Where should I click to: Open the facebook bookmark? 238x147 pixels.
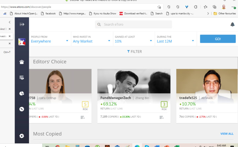(49, 13)
